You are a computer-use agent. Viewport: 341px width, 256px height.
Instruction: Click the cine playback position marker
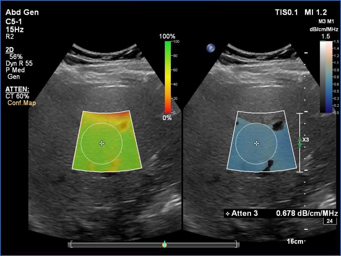click(165, 245)
